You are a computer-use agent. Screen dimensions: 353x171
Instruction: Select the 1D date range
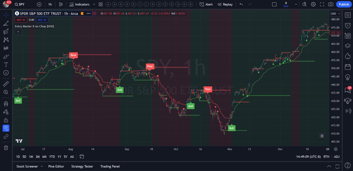[18, 157]
